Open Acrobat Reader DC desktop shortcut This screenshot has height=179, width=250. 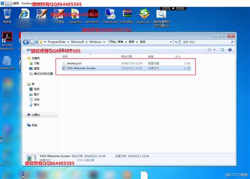[7, 41]
